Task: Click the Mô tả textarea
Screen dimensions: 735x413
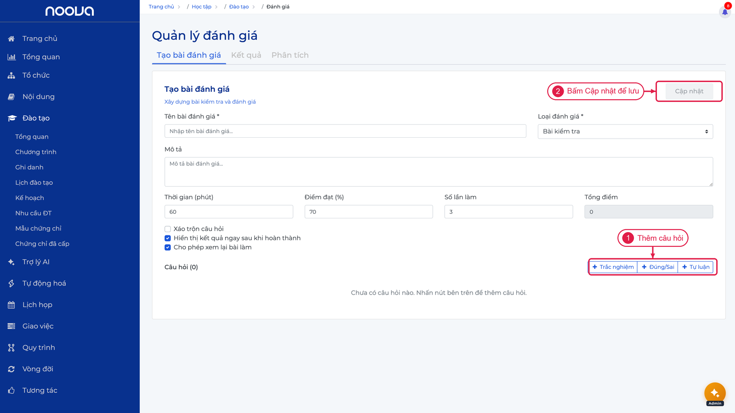Action: click(439, 172)
